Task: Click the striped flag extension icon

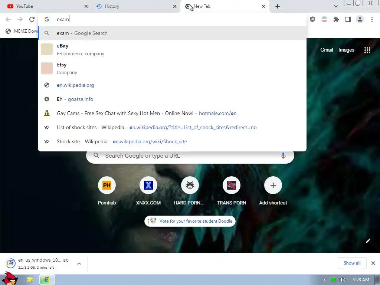Action: pos(324,19)
